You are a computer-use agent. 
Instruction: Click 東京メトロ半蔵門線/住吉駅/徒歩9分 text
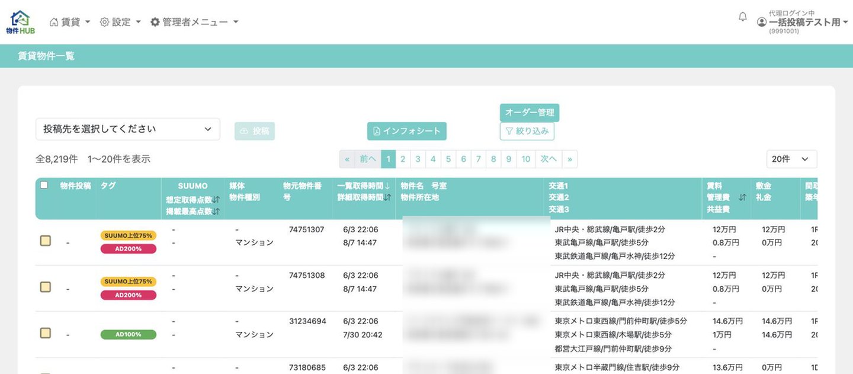617,367
